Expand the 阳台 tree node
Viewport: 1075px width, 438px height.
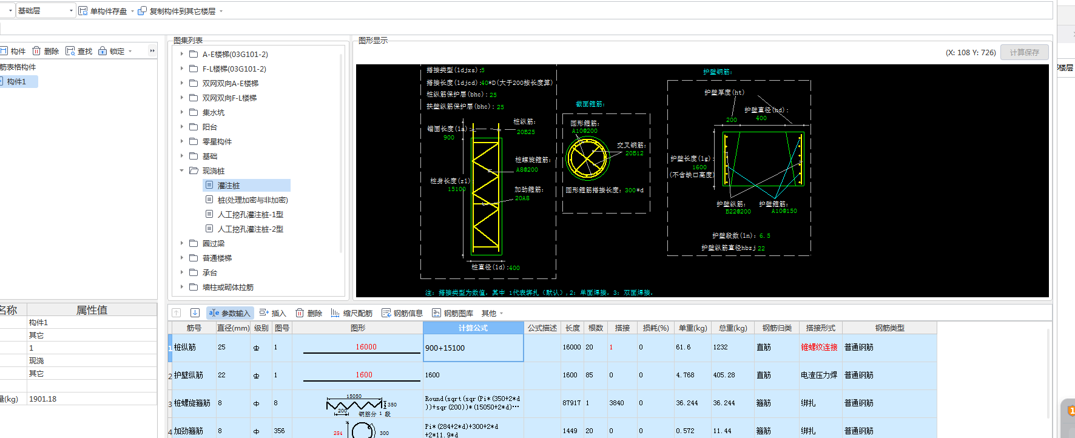tap(181, 127)
